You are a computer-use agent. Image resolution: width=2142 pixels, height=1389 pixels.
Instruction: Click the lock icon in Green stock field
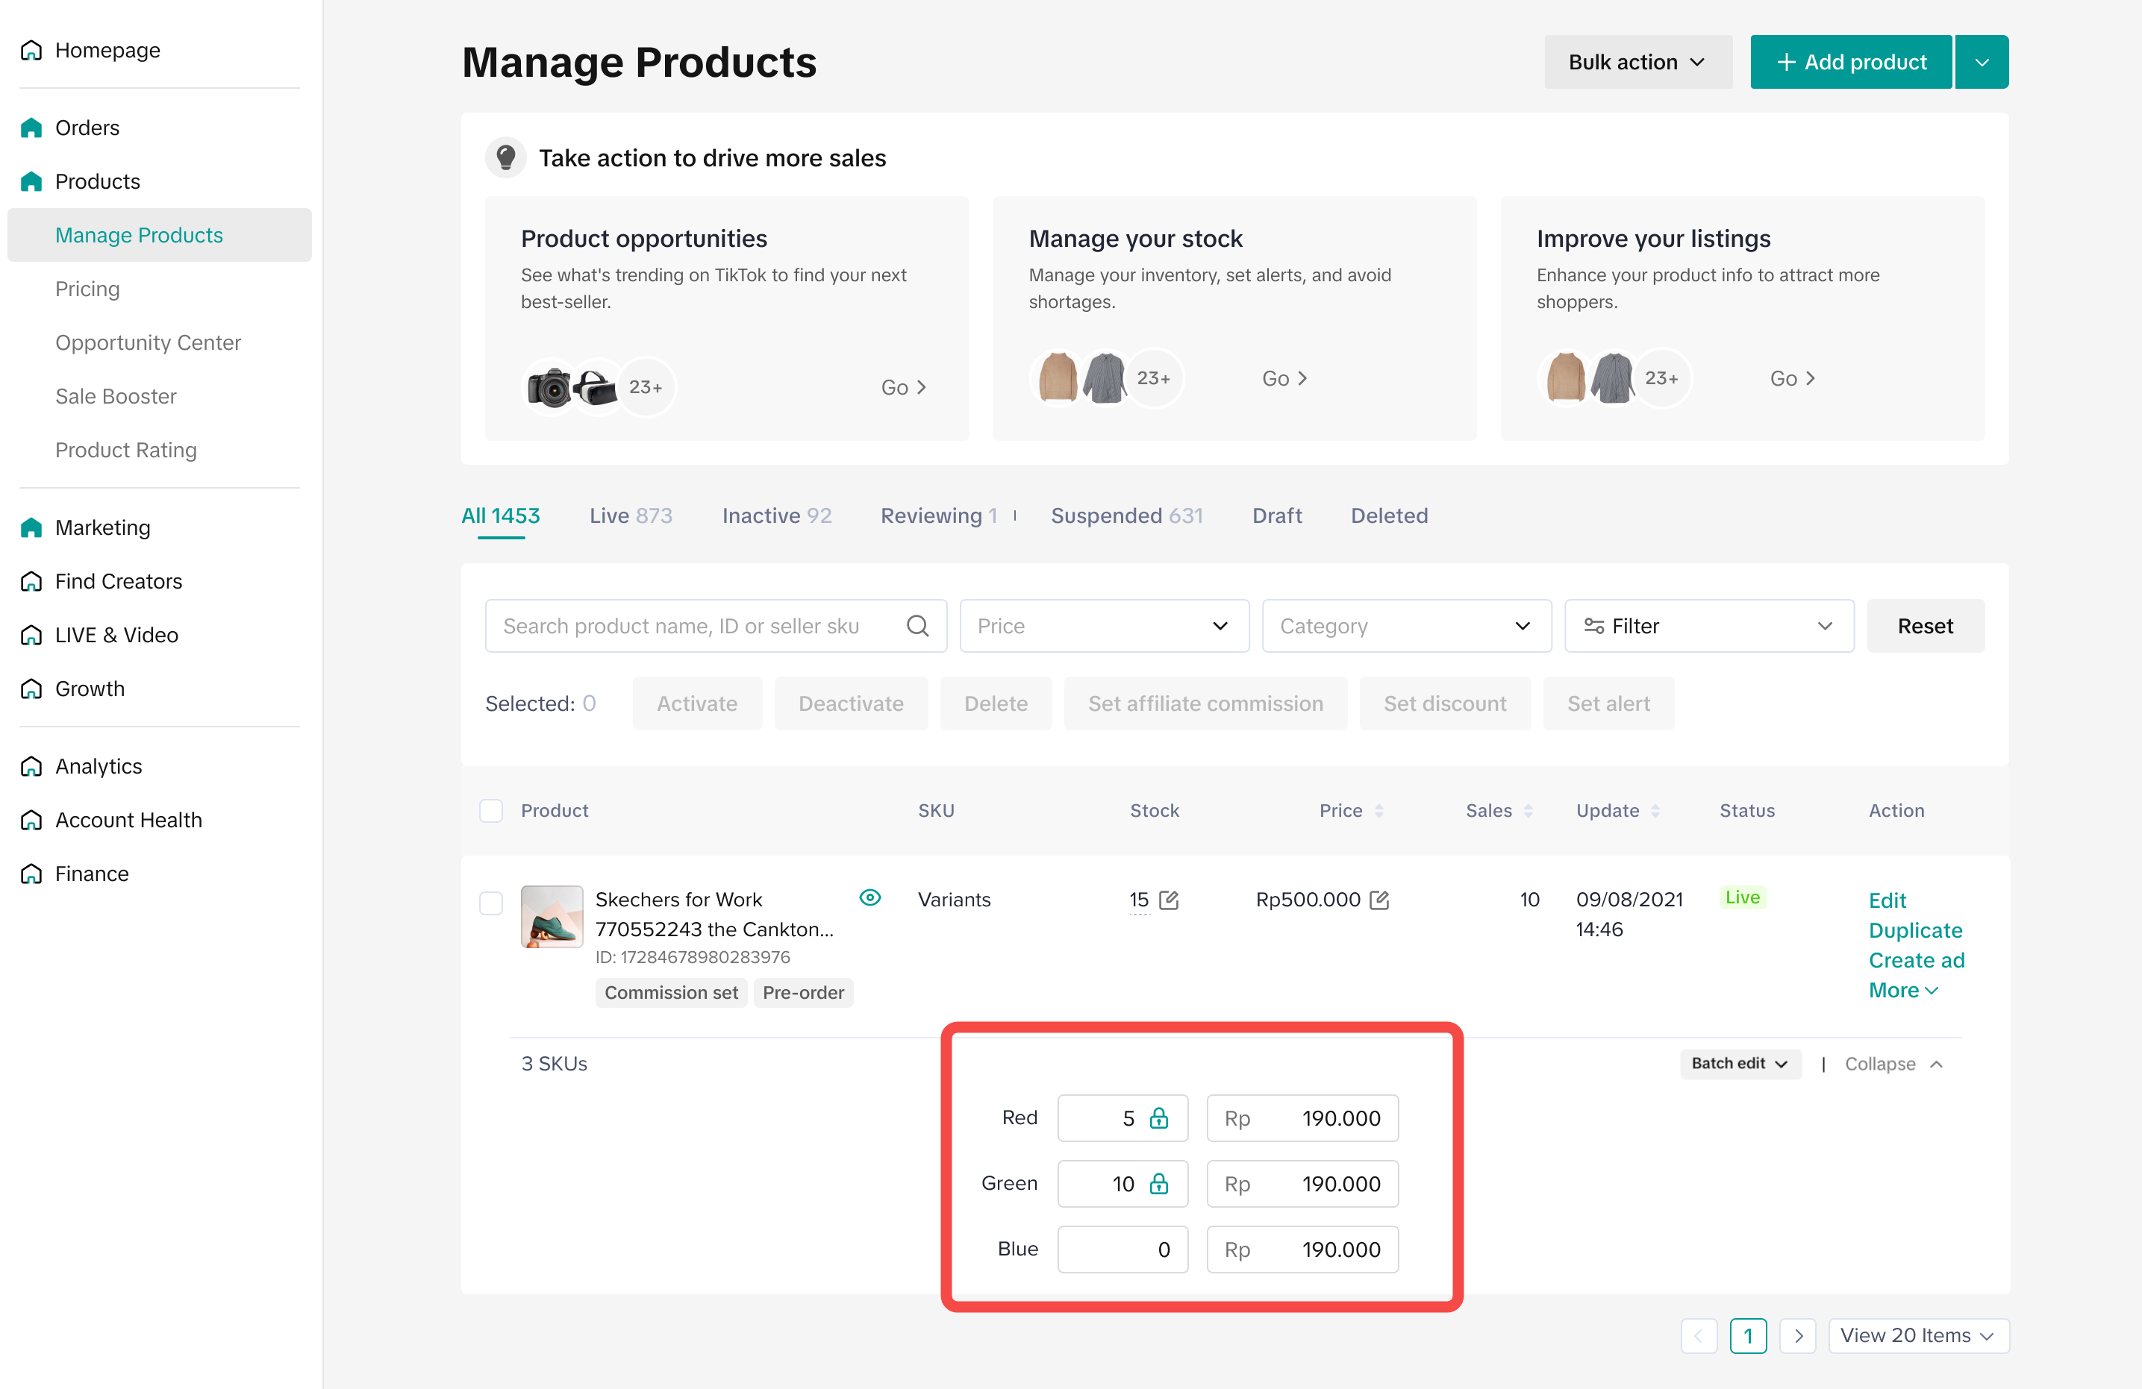1158,1184
